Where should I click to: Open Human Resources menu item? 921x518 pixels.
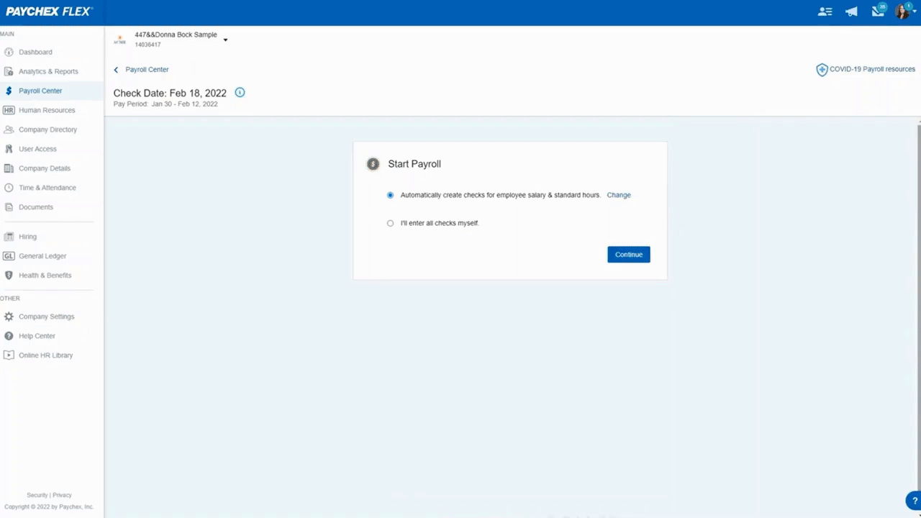[x=47, y=110]
